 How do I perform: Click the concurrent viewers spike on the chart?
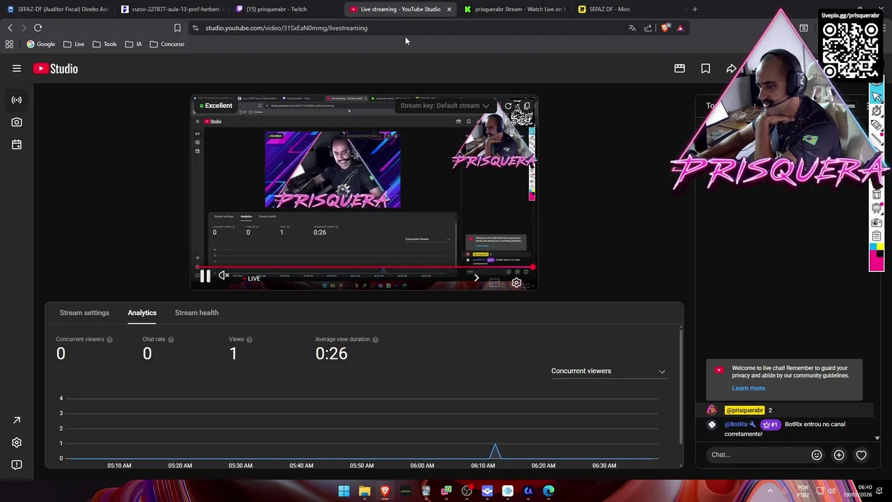tap(495, 450)
